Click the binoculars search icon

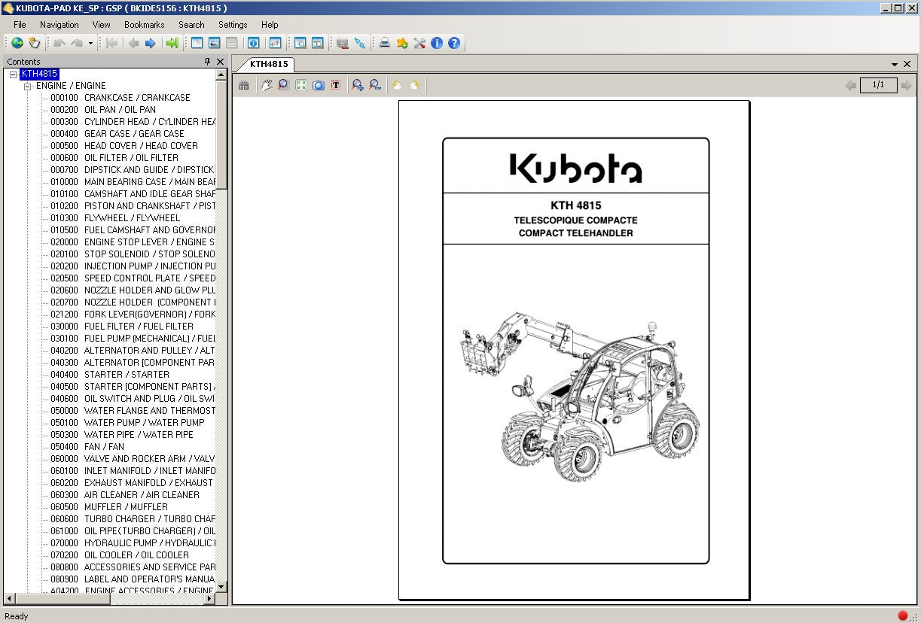coord(244,86)
